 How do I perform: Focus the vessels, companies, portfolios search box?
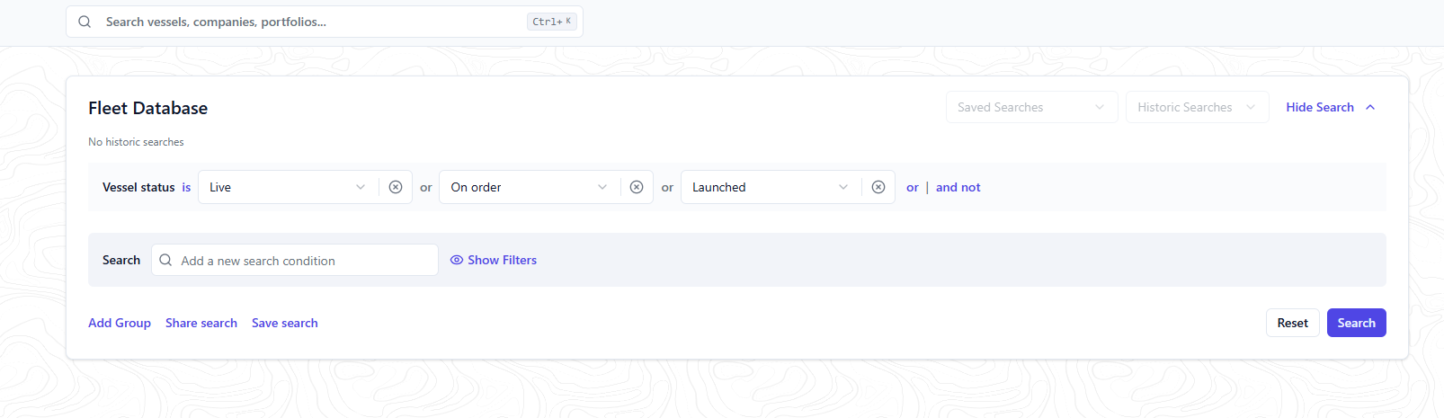[325, 22]
